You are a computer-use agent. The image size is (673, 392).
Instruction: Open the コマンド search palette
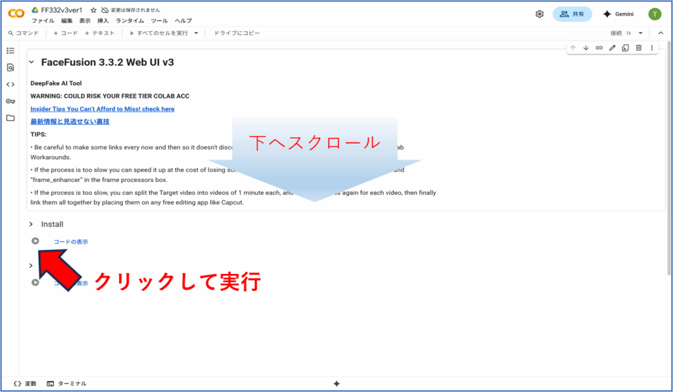pos(24,33)
